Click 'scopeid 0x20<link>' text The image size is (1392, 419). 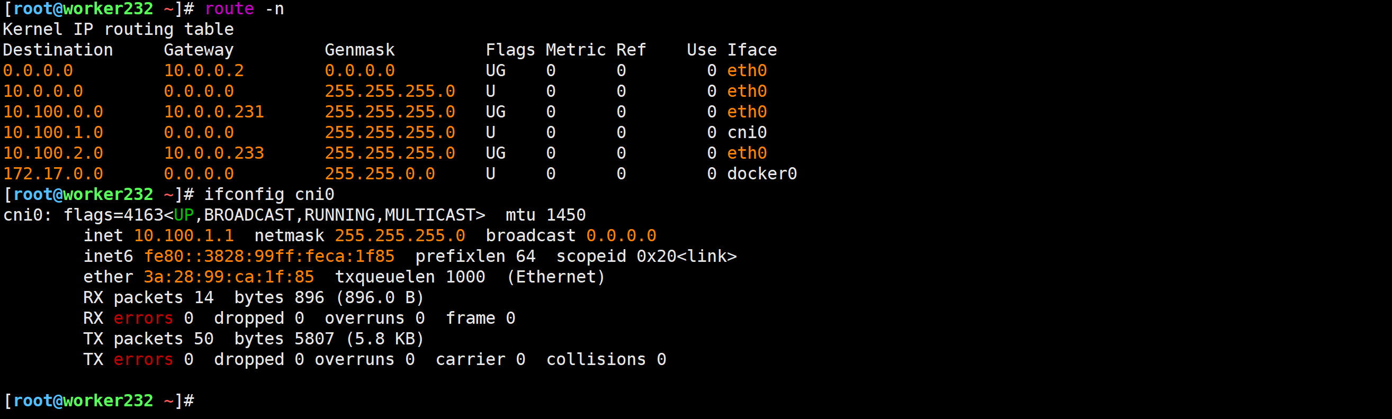click(646, 256)
